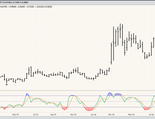The height and width of the screenshot is (119, 155).
Task: Select the Sep '25 date axis label
Action: (x=53, y=115)
